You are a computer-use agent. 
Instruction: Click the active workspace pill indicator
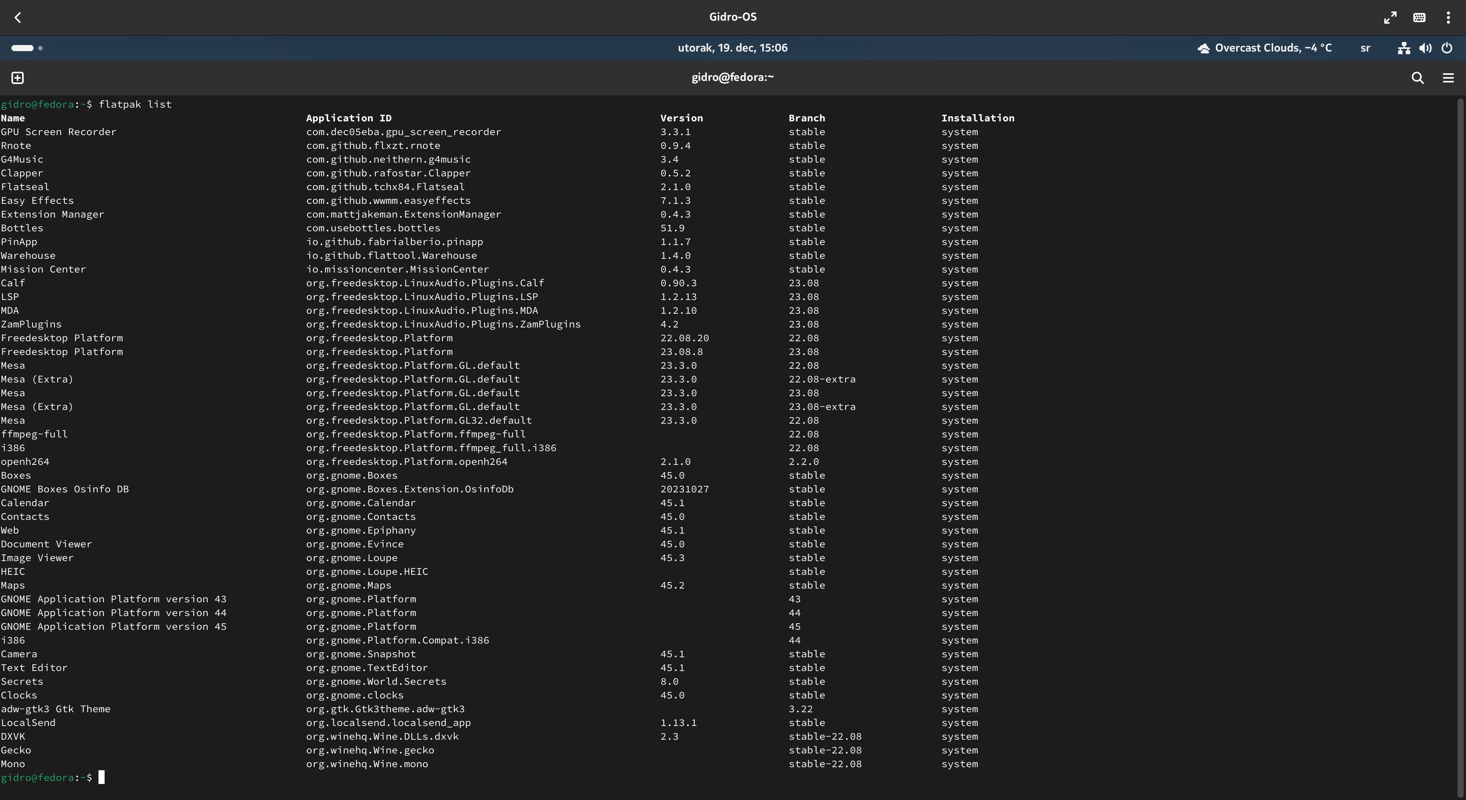22,48
